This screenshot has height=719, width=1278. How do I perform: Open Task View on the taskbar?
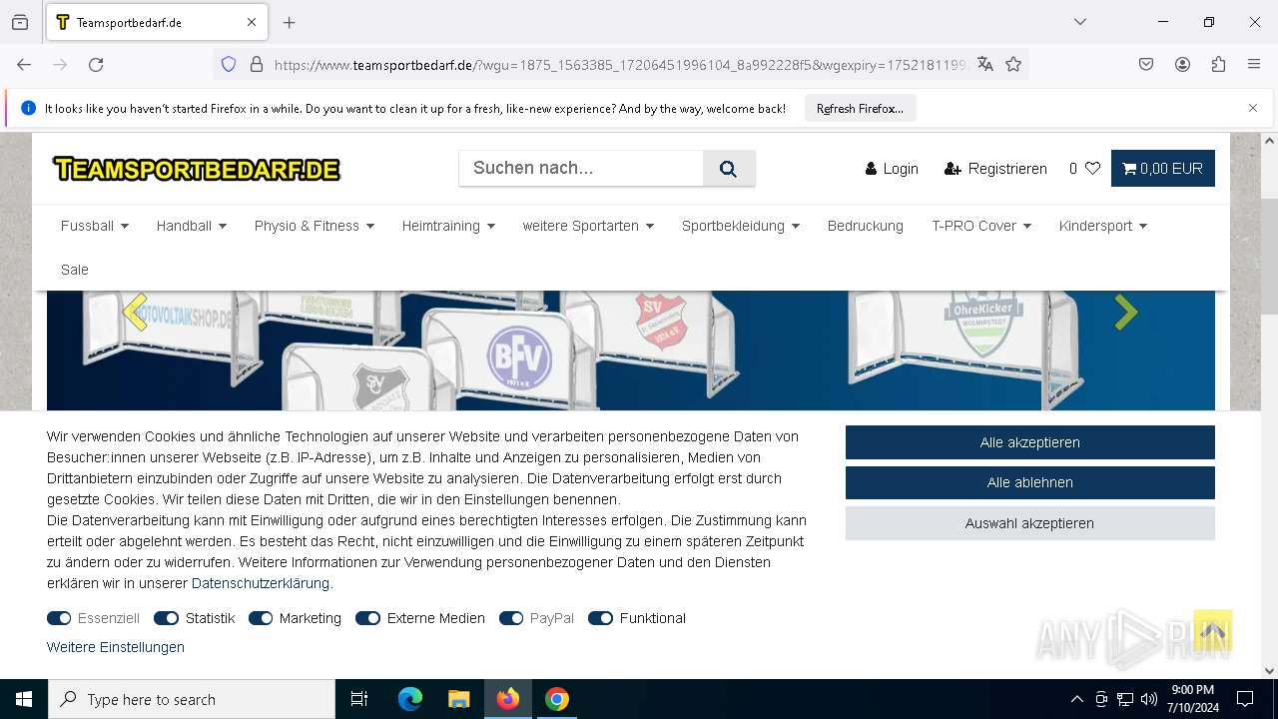(359, 699)
